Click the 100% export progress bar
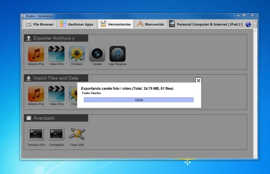Image resolution: width=270 pixels, height=174 pixels. point(138,100)
